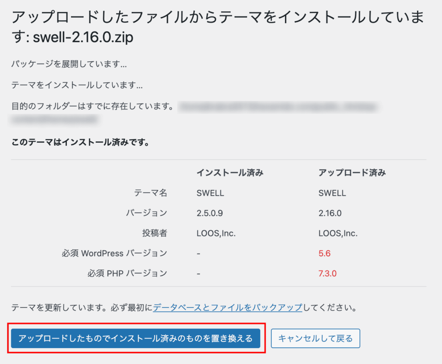This screenshot has width=442, height=364.
Task: Open the データベースとファイルをバックアップ link
Action: pos(227,308)
